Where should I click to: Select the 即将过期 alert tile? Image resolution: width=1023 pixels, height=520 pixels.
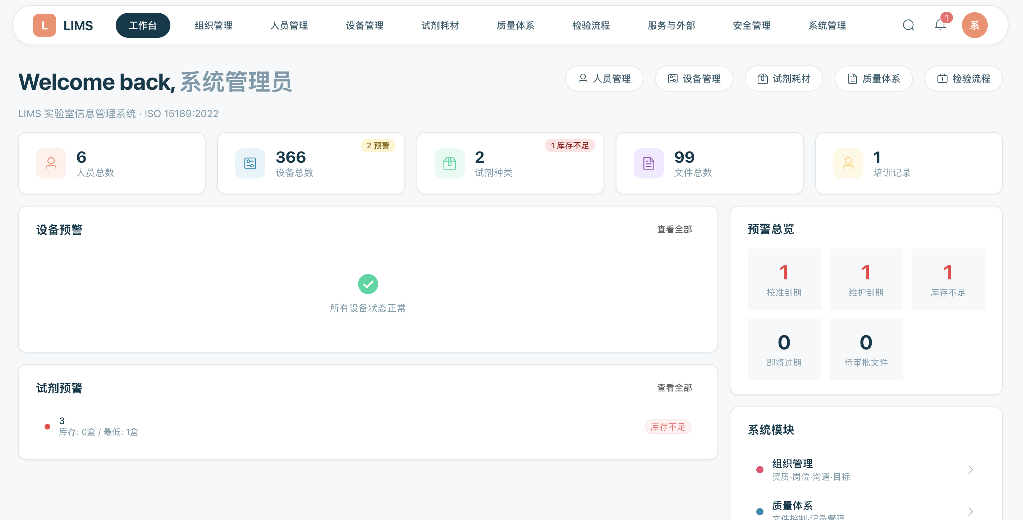coord(784,349)
